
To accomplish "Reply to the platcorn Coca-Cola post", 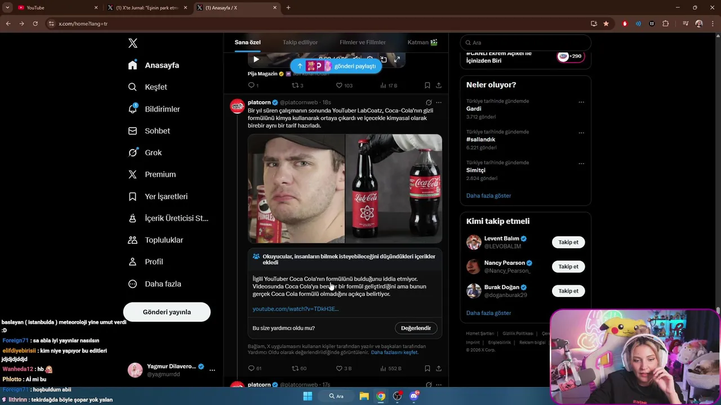I will pos(255,368).
